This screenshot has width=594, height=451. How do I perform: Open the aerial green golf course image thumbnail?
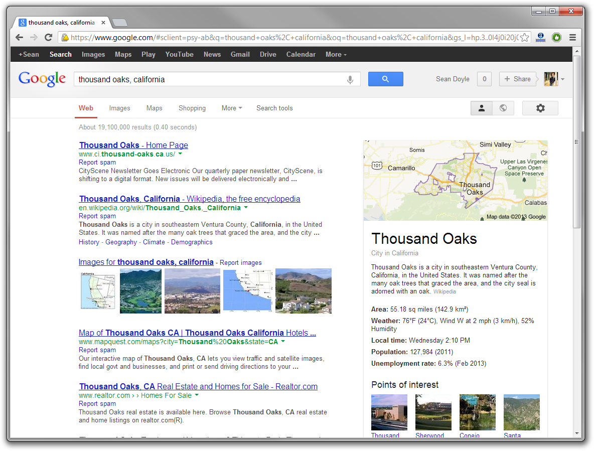tap(140, 291)
